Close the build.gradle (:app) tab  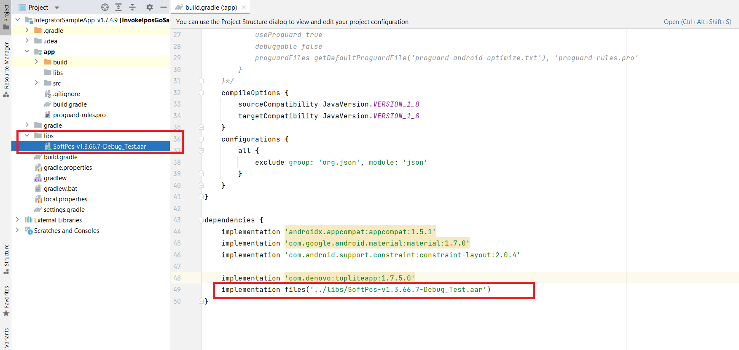point(244,7)
